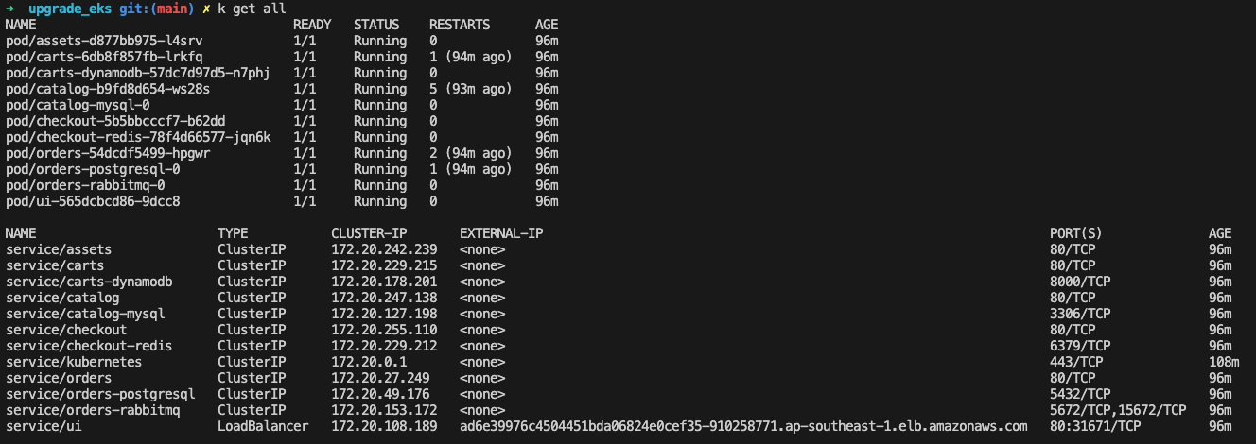Click the pod/catalog-mysql-0 entry
This screenshot has width=1256, height=444.
tap(78, 105)
